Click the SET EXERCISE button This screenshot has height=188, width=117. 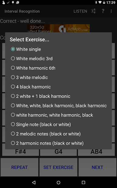pyautogui.click(x=58, y=167)
